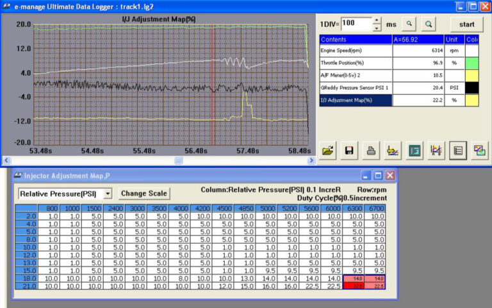The height and width of the screenshot is (308, 492).
Task: Print the data log graph
Action: pyautogui.click(x=371, y=151)
